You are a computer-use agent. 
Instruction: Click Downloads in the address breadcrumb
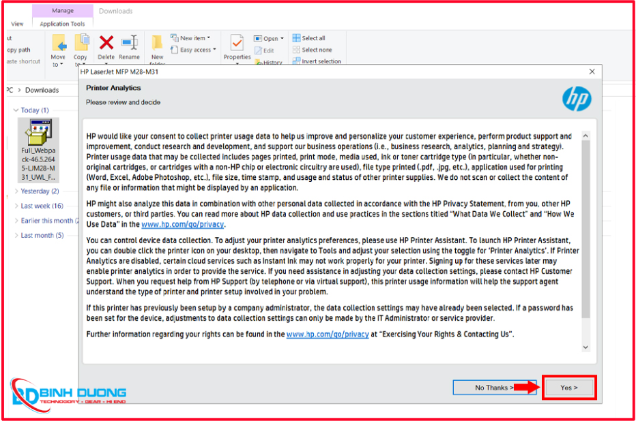(x=42, y=90)
